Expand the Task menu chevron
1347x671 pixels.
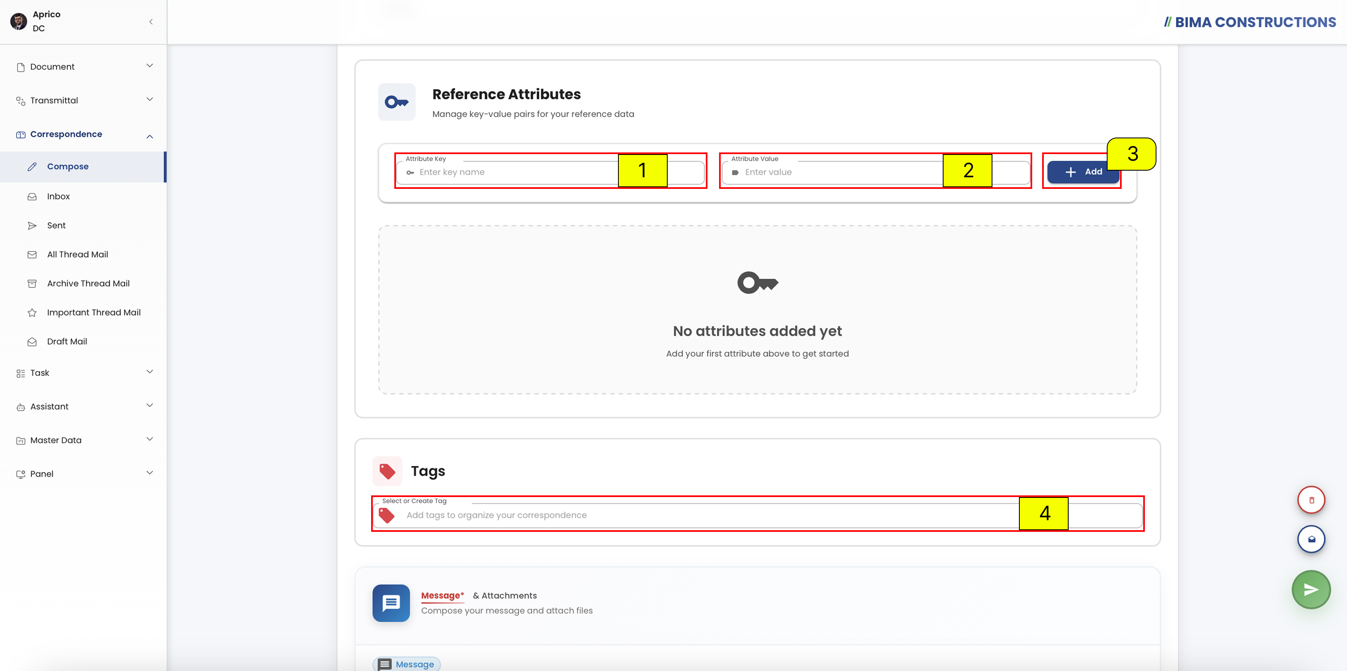pos(150,372)
